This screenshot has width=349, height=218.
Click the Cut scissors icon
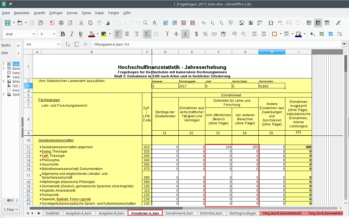[81, 23]
